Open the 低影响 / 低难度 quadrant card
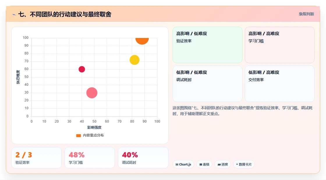Viewport: 326px width, 180px height. click(x=208, y=84)
